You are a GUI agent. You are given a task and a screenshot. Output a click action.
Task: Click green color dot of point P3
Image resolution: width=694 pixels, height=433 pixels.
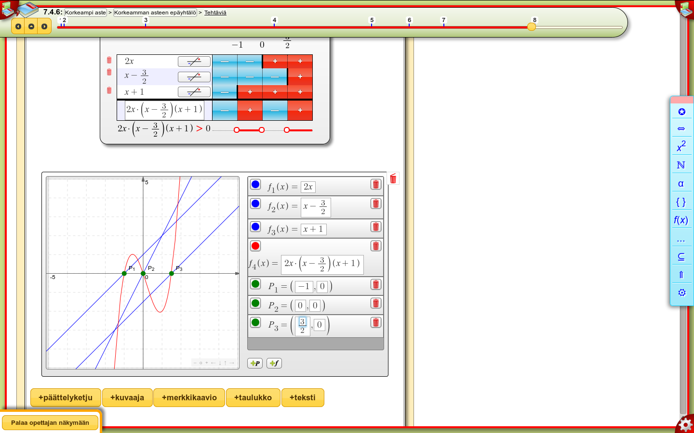tap(255, 322)
